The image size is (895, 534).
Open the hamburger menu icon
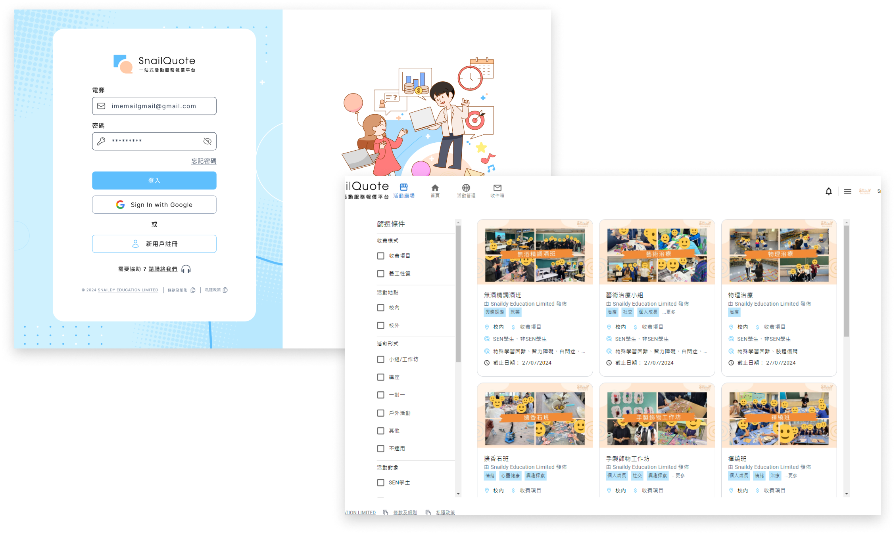tap(847, 191)
